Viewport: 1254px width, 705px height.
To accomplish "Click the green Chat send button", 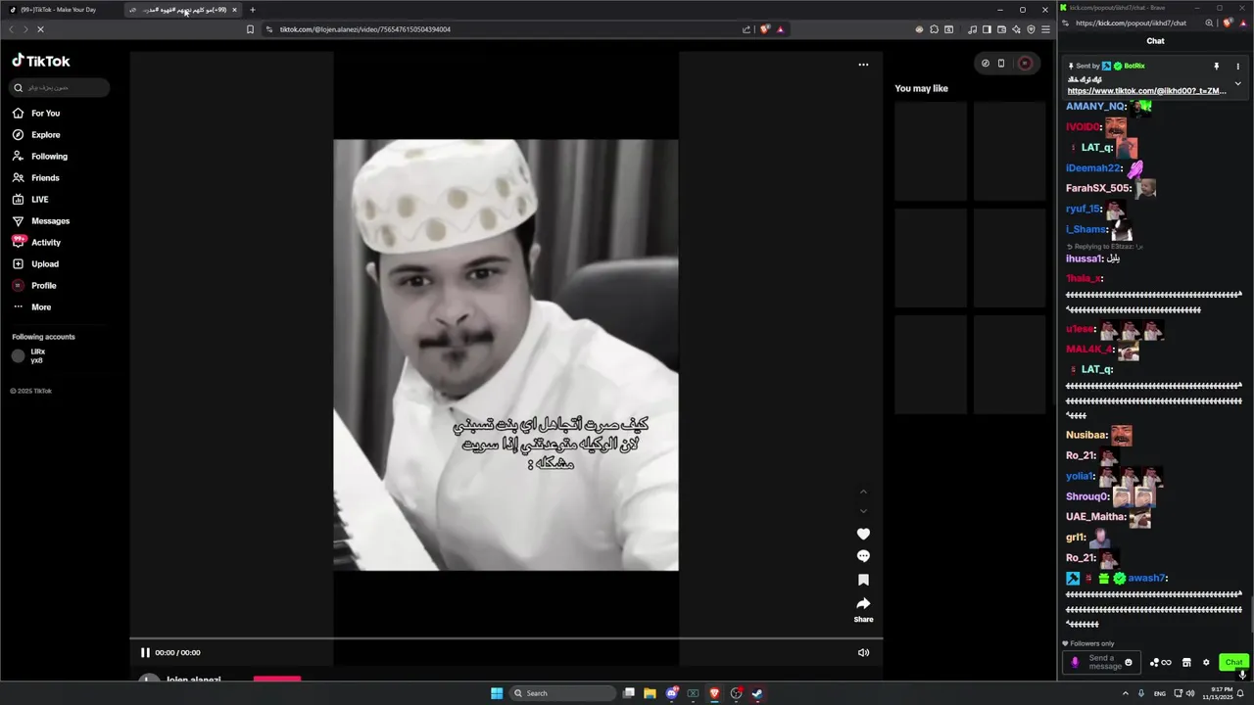I will pyautogui.click(x=1233, y=663).
